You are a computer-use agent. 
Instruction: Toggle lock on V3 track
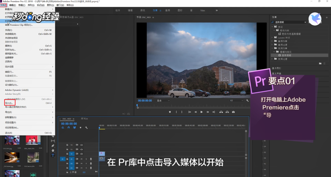coord(67,145)
